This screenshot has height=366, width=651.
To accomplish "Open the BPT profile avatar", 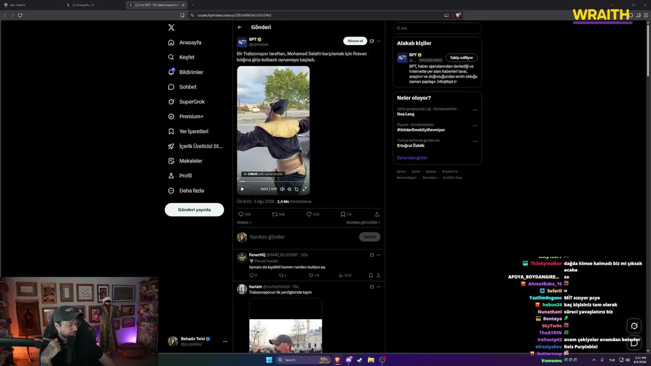I will coord(242,42).
